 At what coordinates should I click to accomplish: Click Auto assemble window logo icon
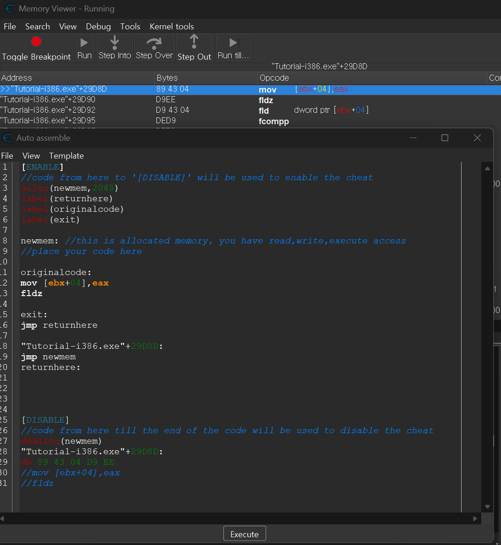click(x=7, y=138)
